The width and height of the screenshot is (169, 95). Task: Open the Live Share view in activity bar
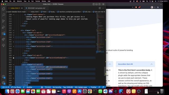[x=3, y=39]
